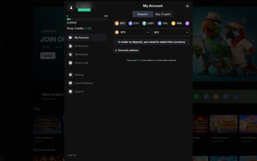Click the gift icon beside My Bonuses

pyautogui.click(x=70, y=46)
